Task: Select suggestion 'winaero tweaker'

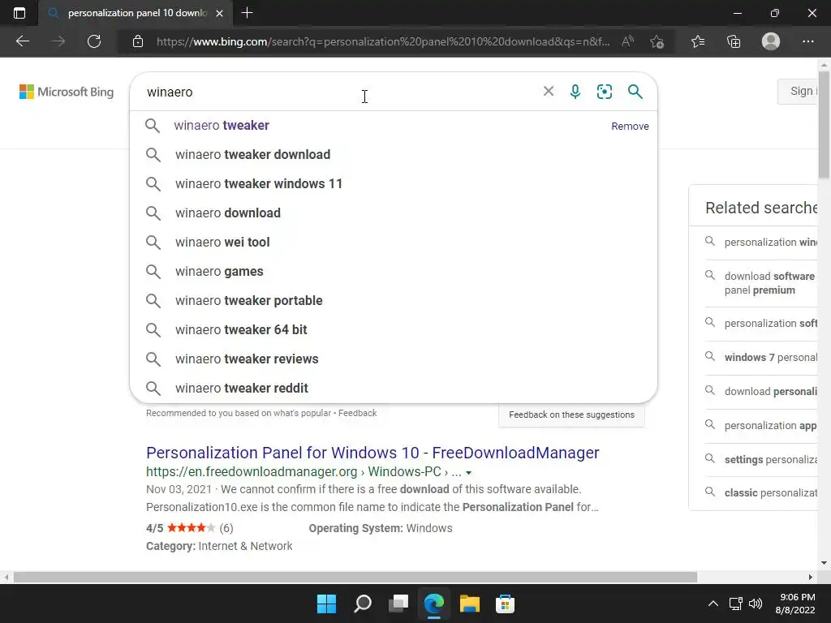Action: pos(394,126)
